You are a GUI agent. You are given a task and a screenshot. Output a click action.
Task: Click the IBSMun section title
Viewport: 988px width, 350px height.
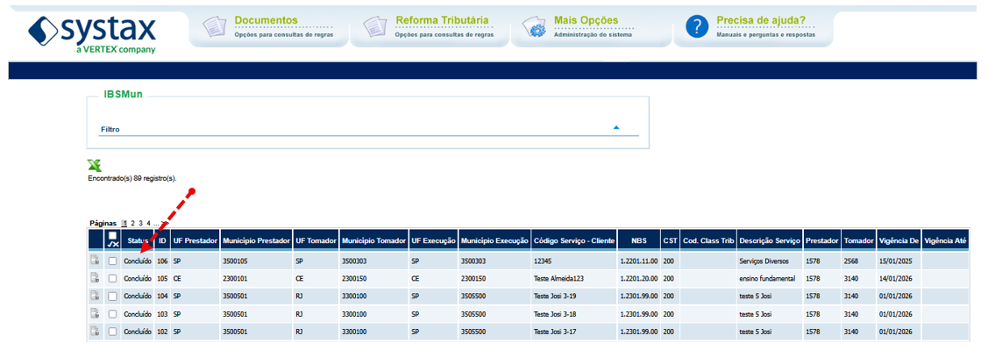pos(123,95)
